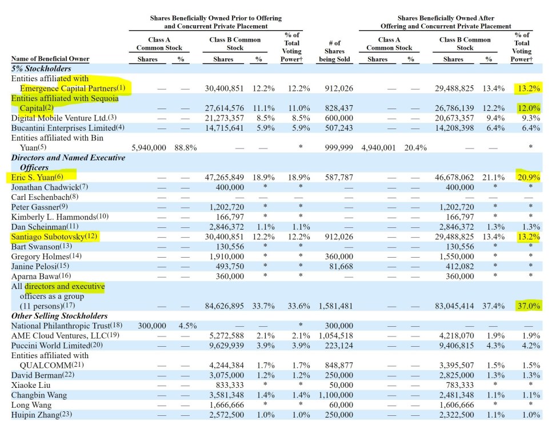
Task: Click '47,265,849' in Eric S. Yuan row
Action: point(224,178)
